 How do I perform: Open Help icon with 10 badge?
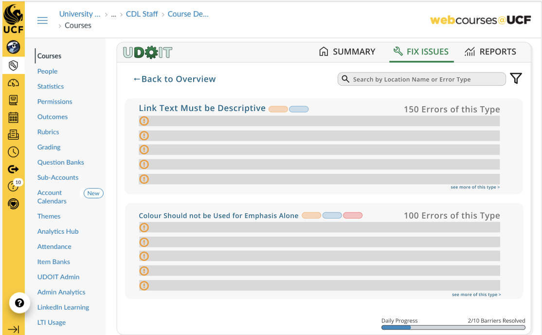coord(14,186)
